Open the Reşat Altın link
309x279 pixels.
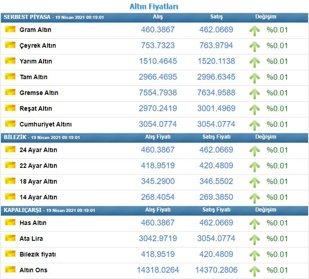[36, 108]
